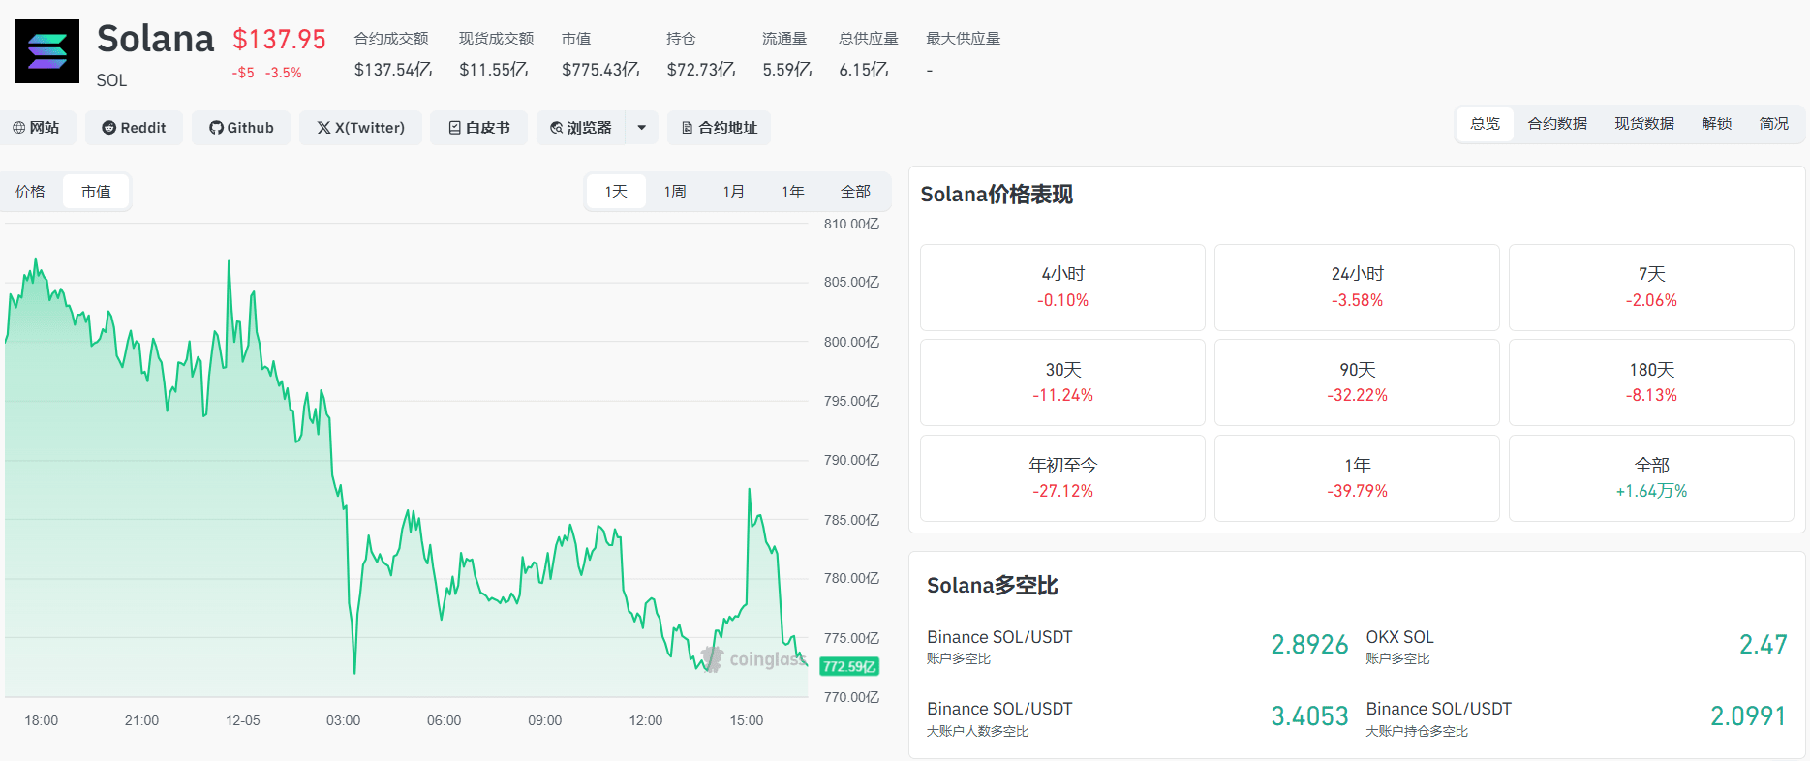
Task: Open the Reddit community link
Action: click(x=134, y=128)
